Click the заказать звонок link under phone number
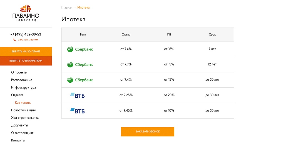Viewport: 289px width, 142px height. tap(28, 40)
